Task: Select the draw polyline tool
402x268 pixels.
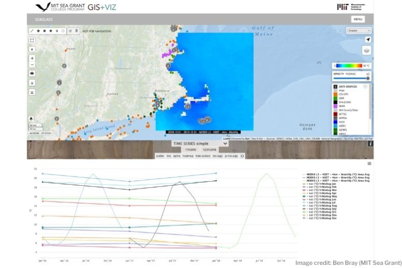Action: pyautogui.click(x=32, y=31)
